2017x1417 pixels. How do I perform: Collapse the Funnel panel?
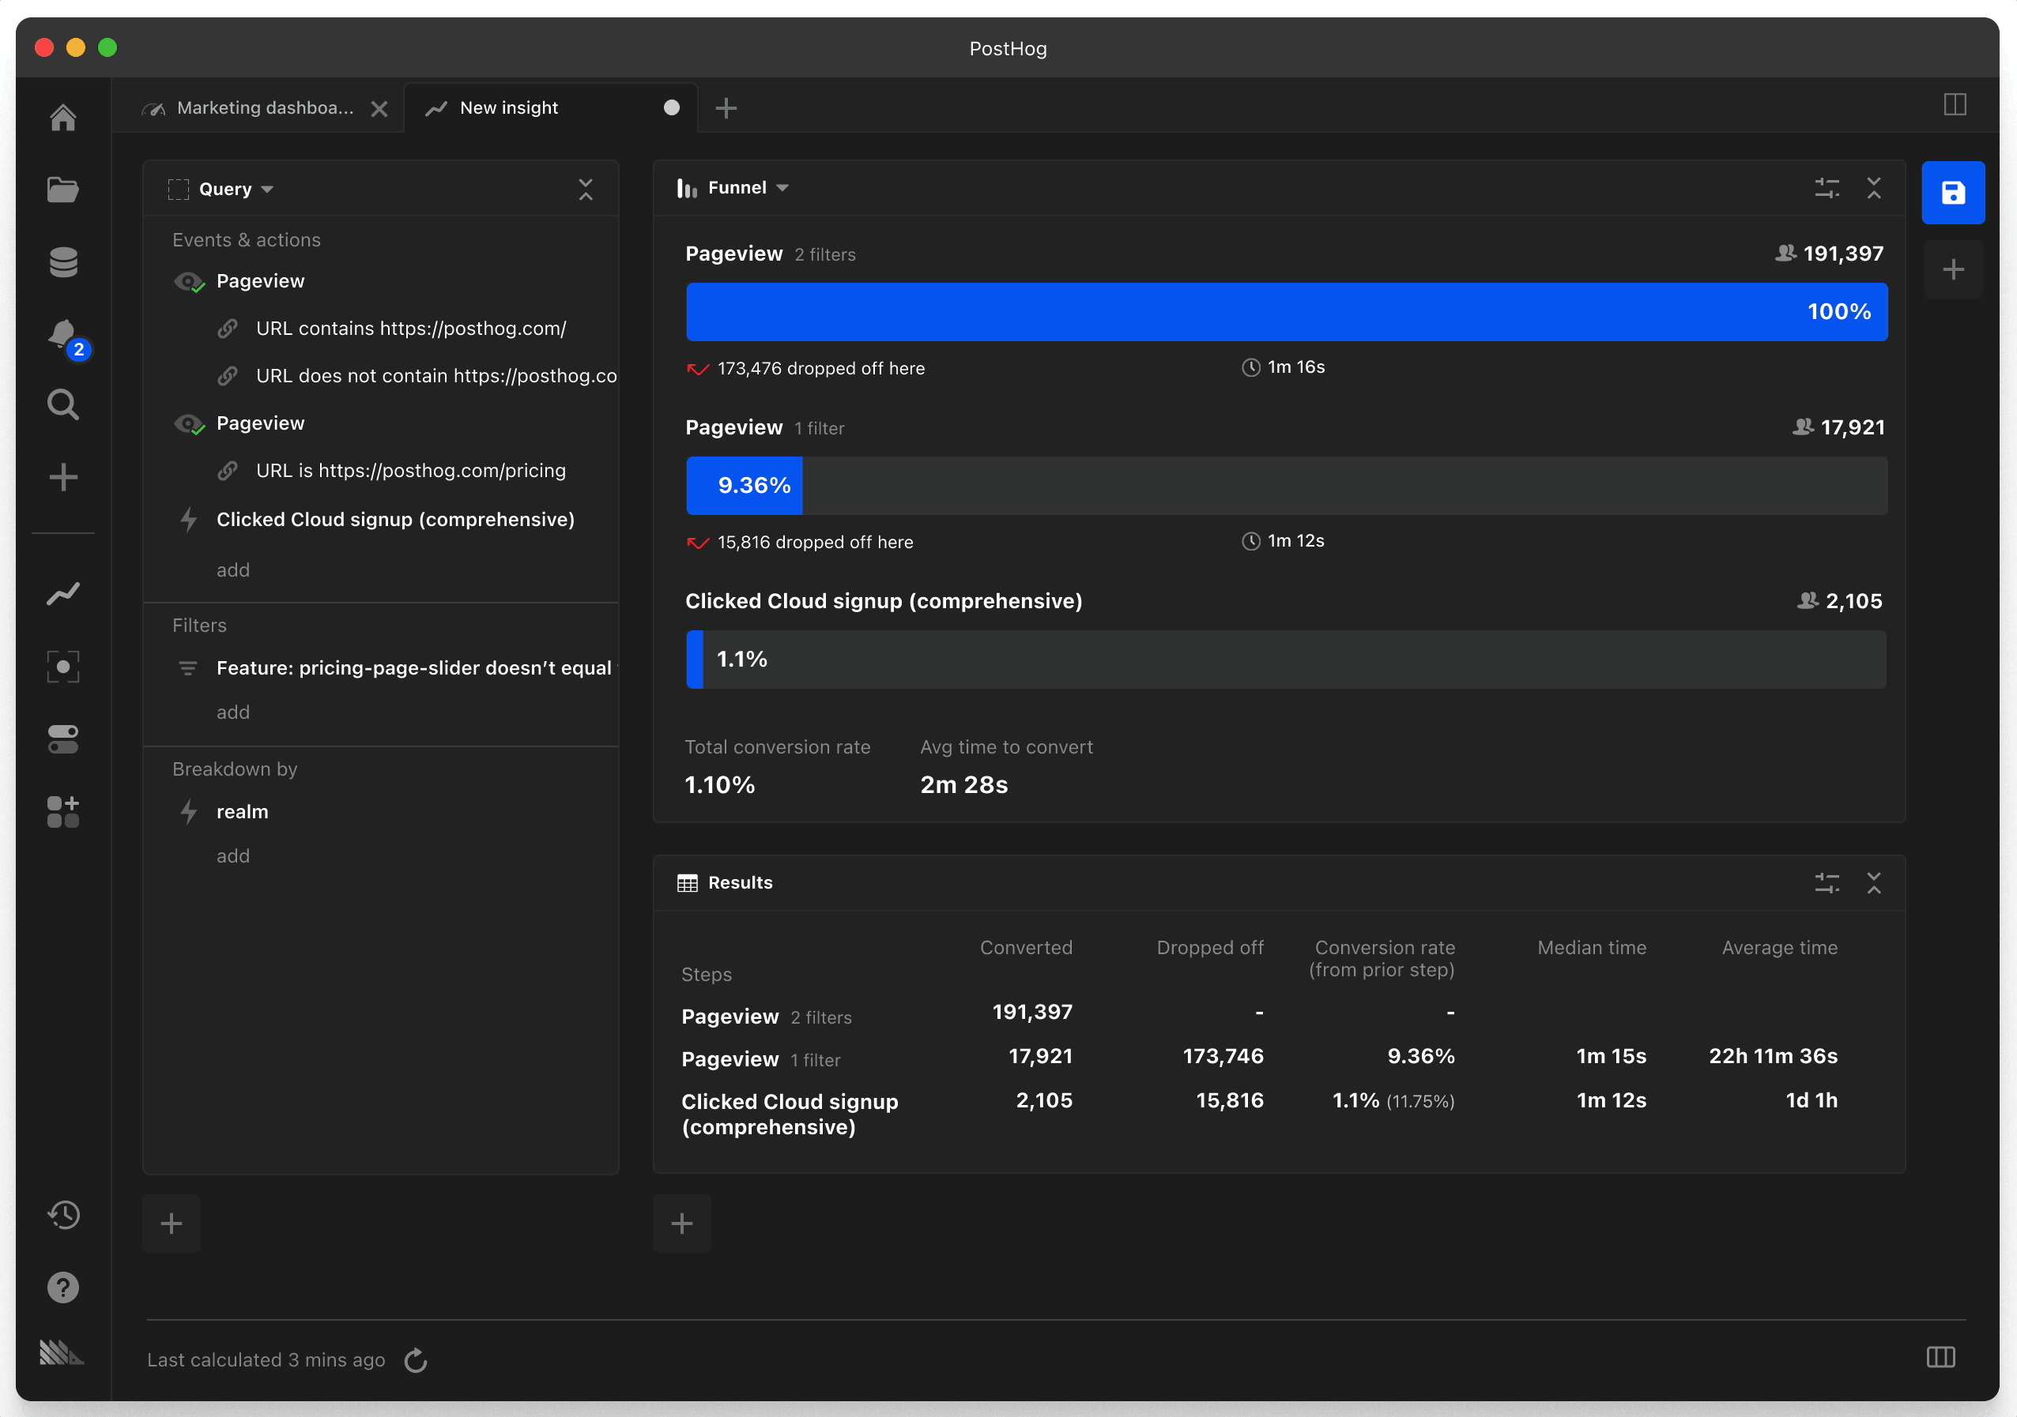pyautogui.click(x=1874, y=188)
